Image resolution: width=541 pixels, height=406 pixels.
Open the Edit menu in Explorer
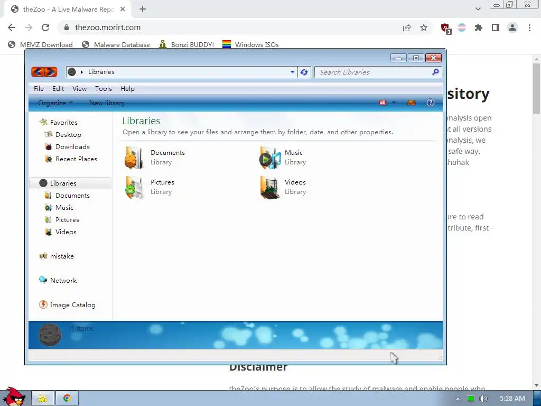58,89
